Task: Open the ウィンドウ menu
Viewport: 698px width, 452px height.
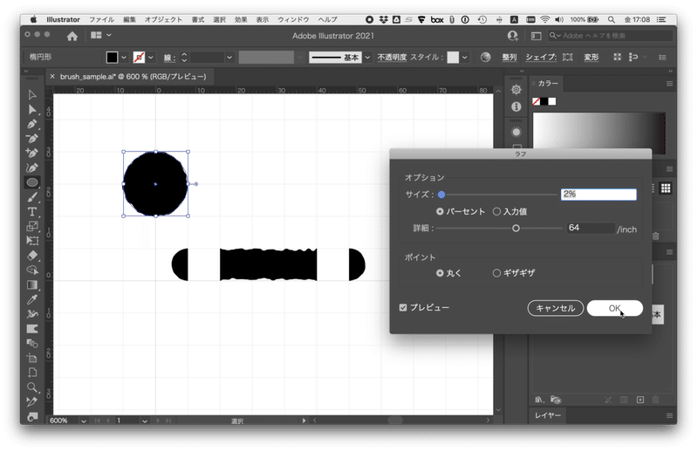Action: coord(293,19)
